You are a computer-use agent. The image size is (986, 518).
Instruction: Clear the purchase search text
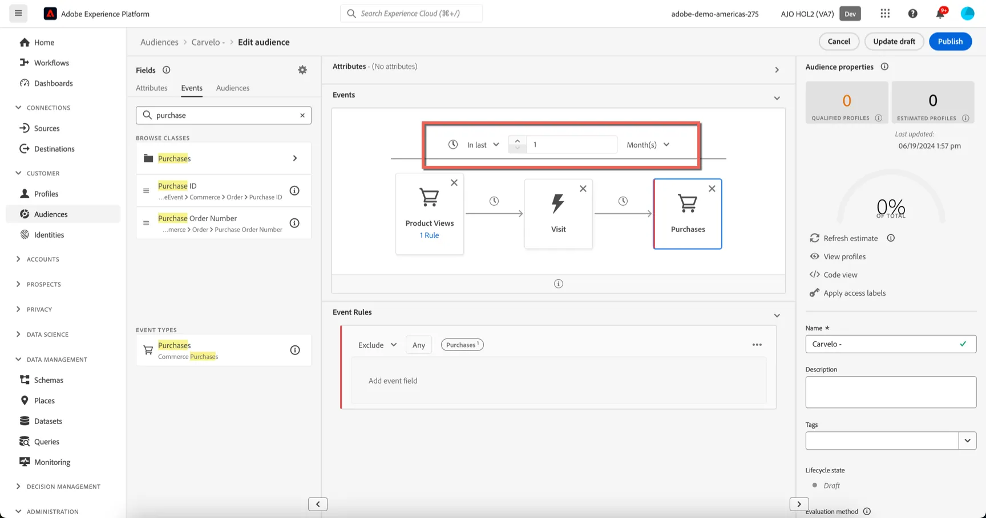point(302,115)
